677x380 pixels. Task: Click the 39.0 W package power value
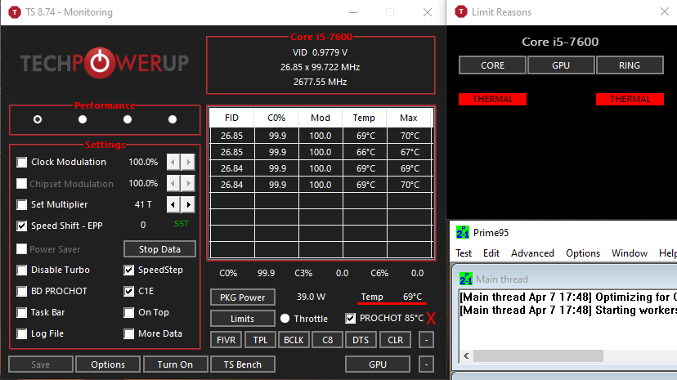(311, 297)
